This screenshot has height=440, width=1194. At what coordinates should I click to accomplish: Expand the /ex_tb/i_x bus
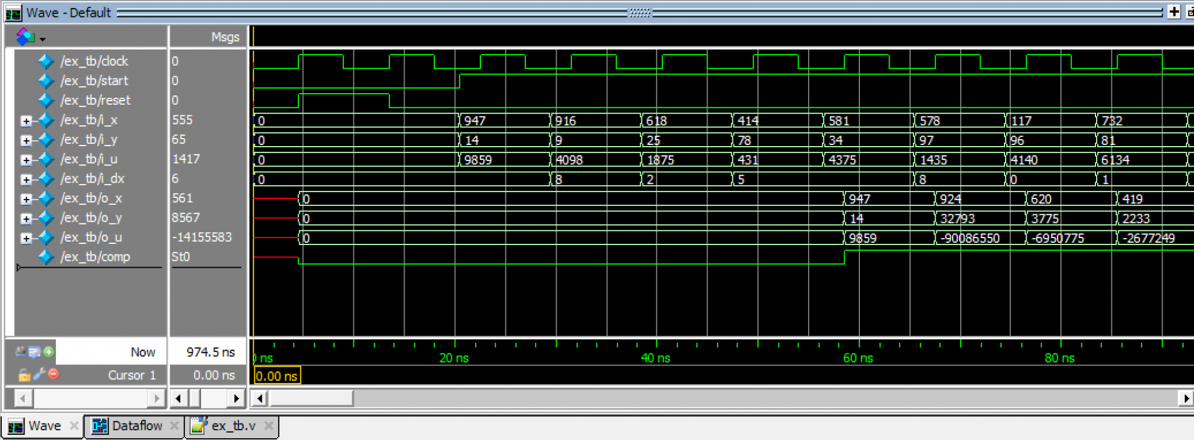pyautogui.click(x=26, y=120)
